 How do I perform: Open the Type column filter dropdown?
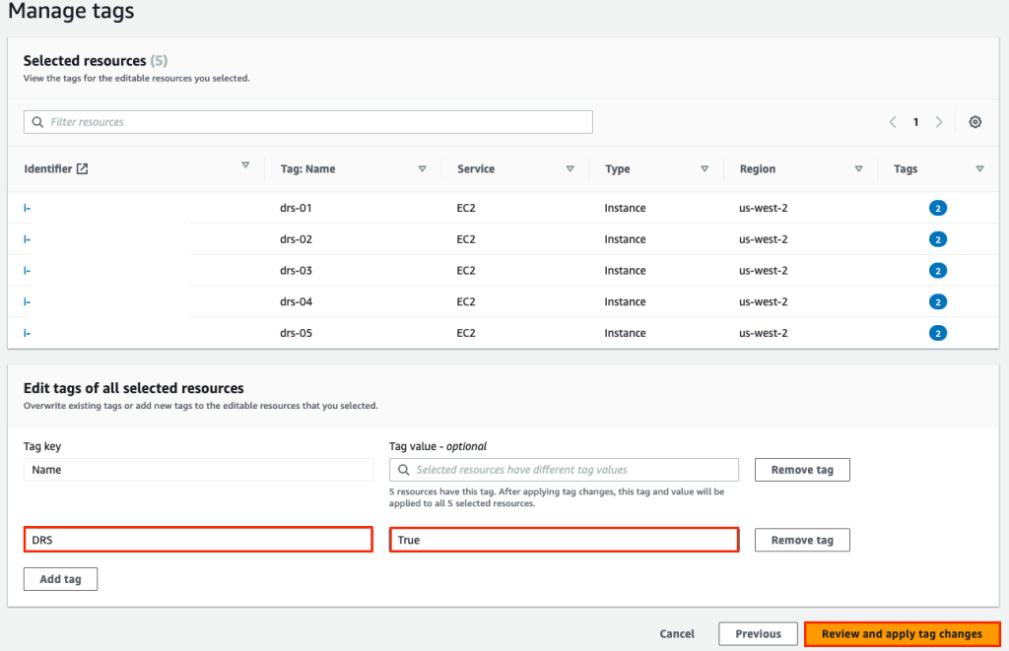click(705, 168)
